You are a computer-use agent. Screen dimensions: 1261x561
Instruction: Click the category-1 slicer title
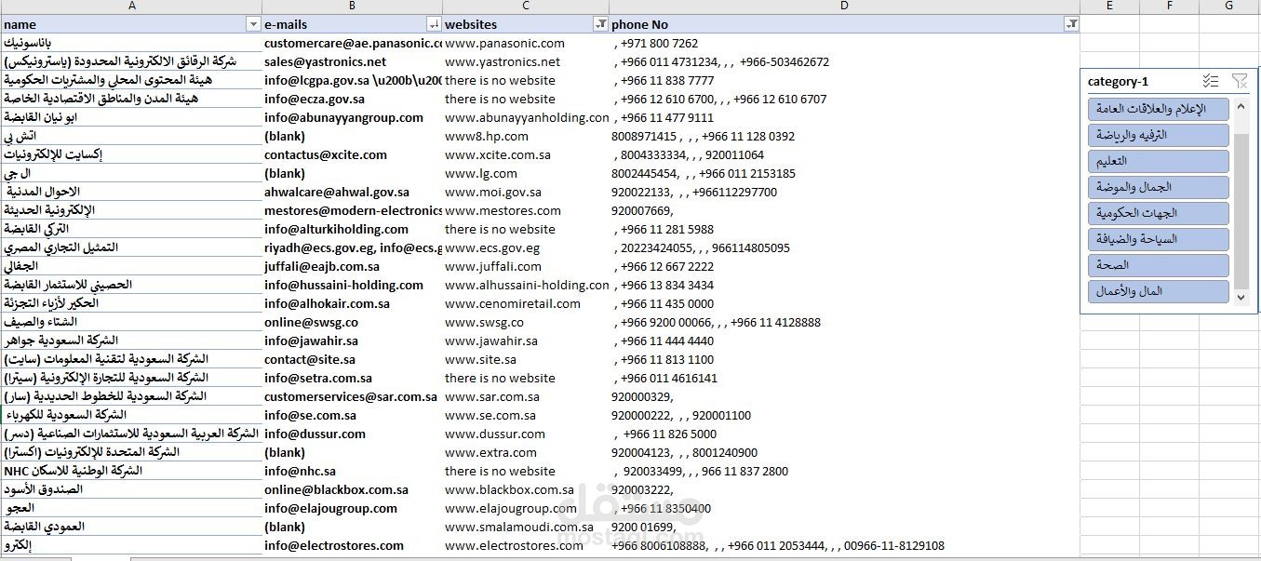click(x=1118, y=82)
